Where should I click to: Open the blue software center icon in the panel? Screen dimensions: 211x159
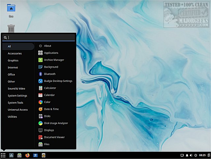click(x=35, y=155)
